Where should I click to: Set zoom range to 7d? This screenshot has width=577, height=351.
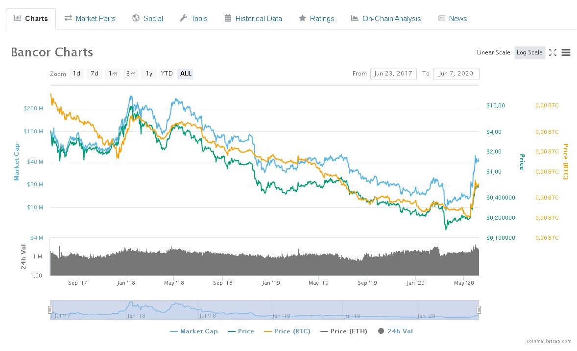pyautogui.click(x=95, y=74)
